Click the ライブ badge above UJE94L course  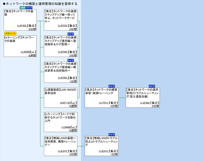pos(71,34)
